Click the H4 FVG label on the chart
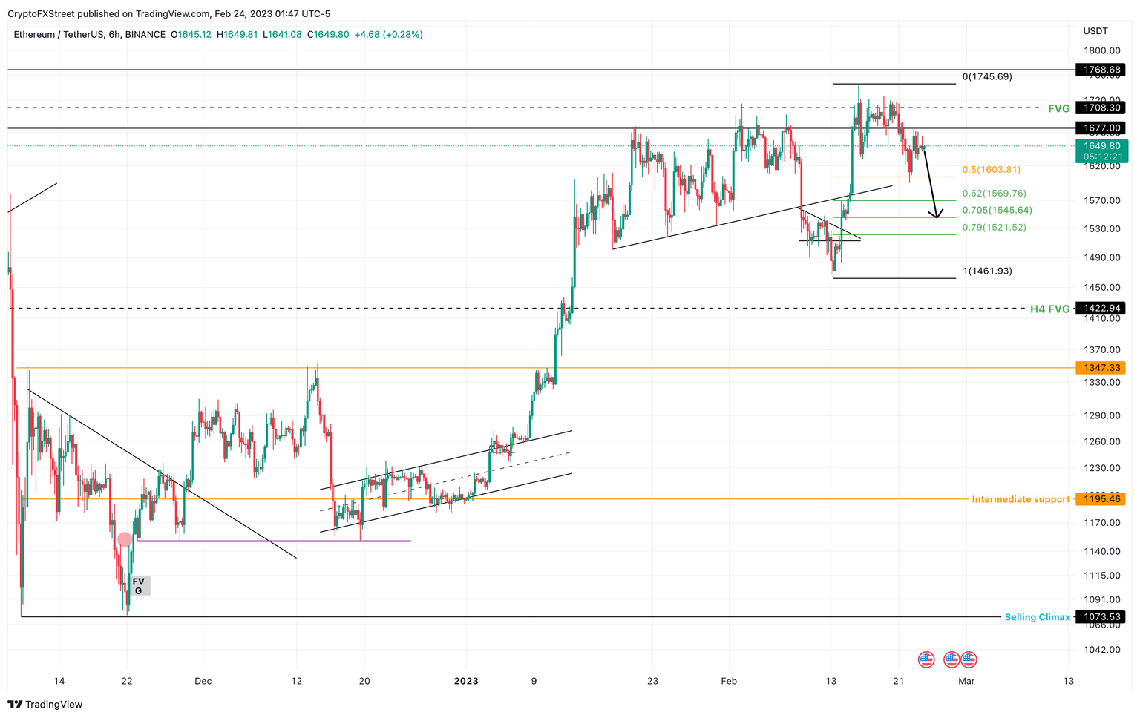This screenshot has width=1140, height=718. click(x=1049, y=309)
